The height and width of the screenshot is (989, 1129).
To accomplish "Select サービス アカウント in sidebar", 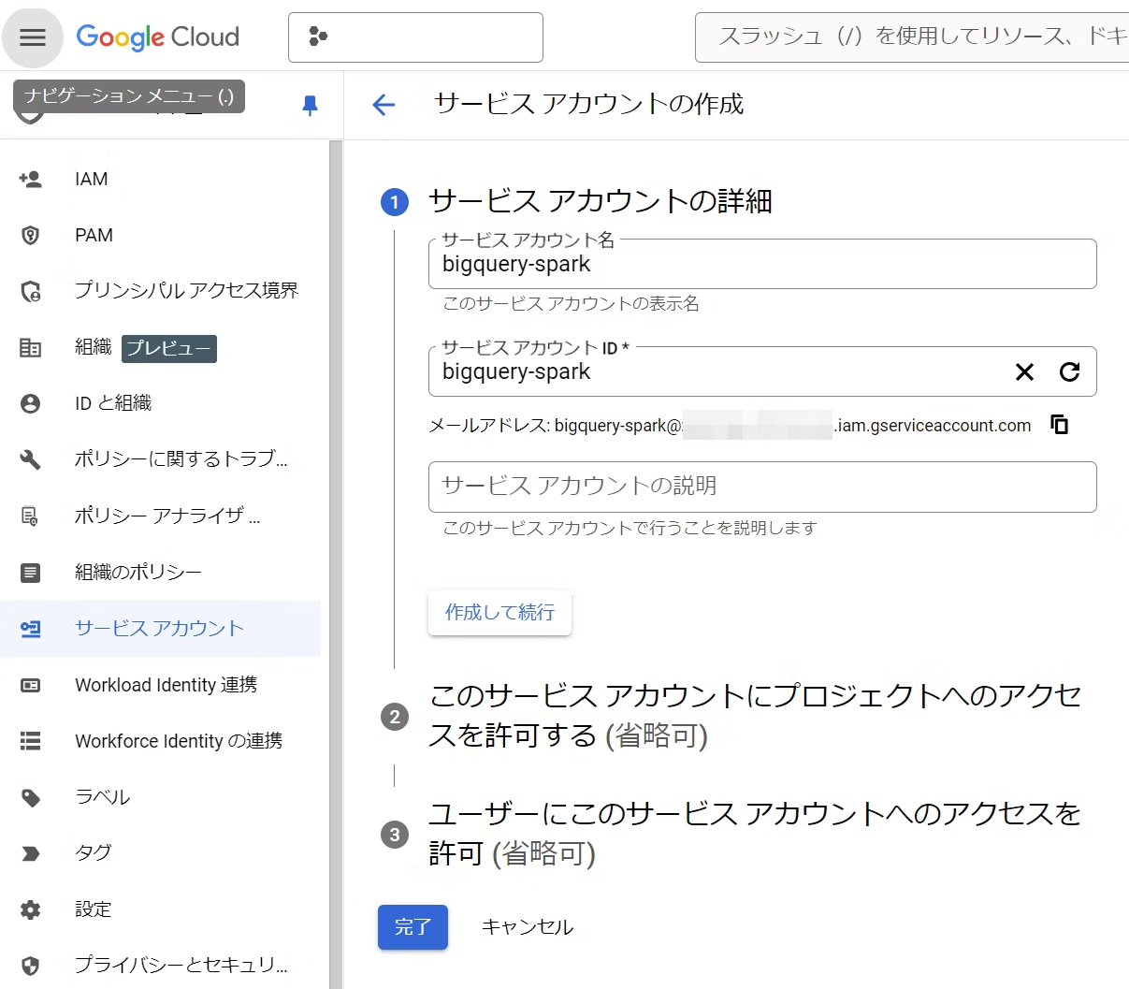I will point(161,629).
